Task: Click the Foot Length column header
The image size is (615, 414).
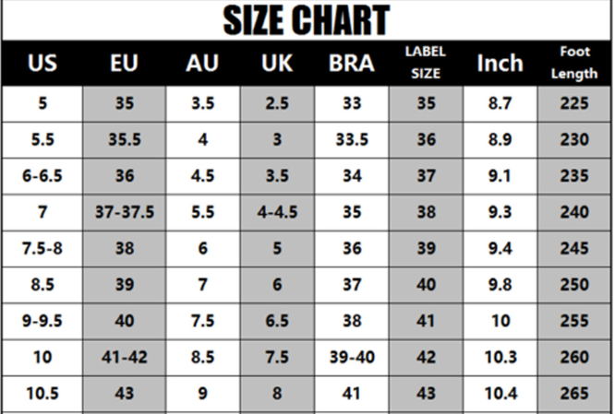Action: pyautogui.click(x=574, y=63)
